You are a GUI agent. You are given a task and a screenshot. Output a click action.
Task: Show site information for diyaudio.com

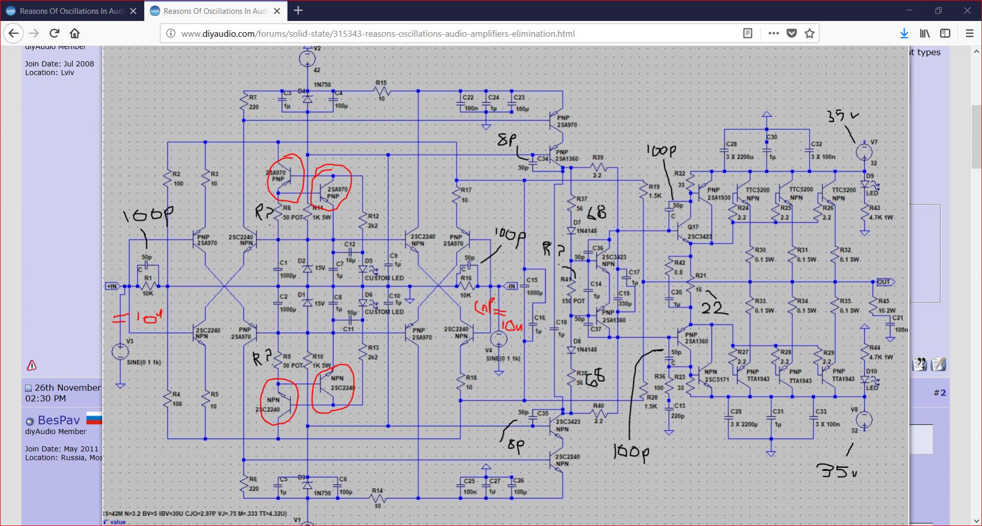pos(171,33)
